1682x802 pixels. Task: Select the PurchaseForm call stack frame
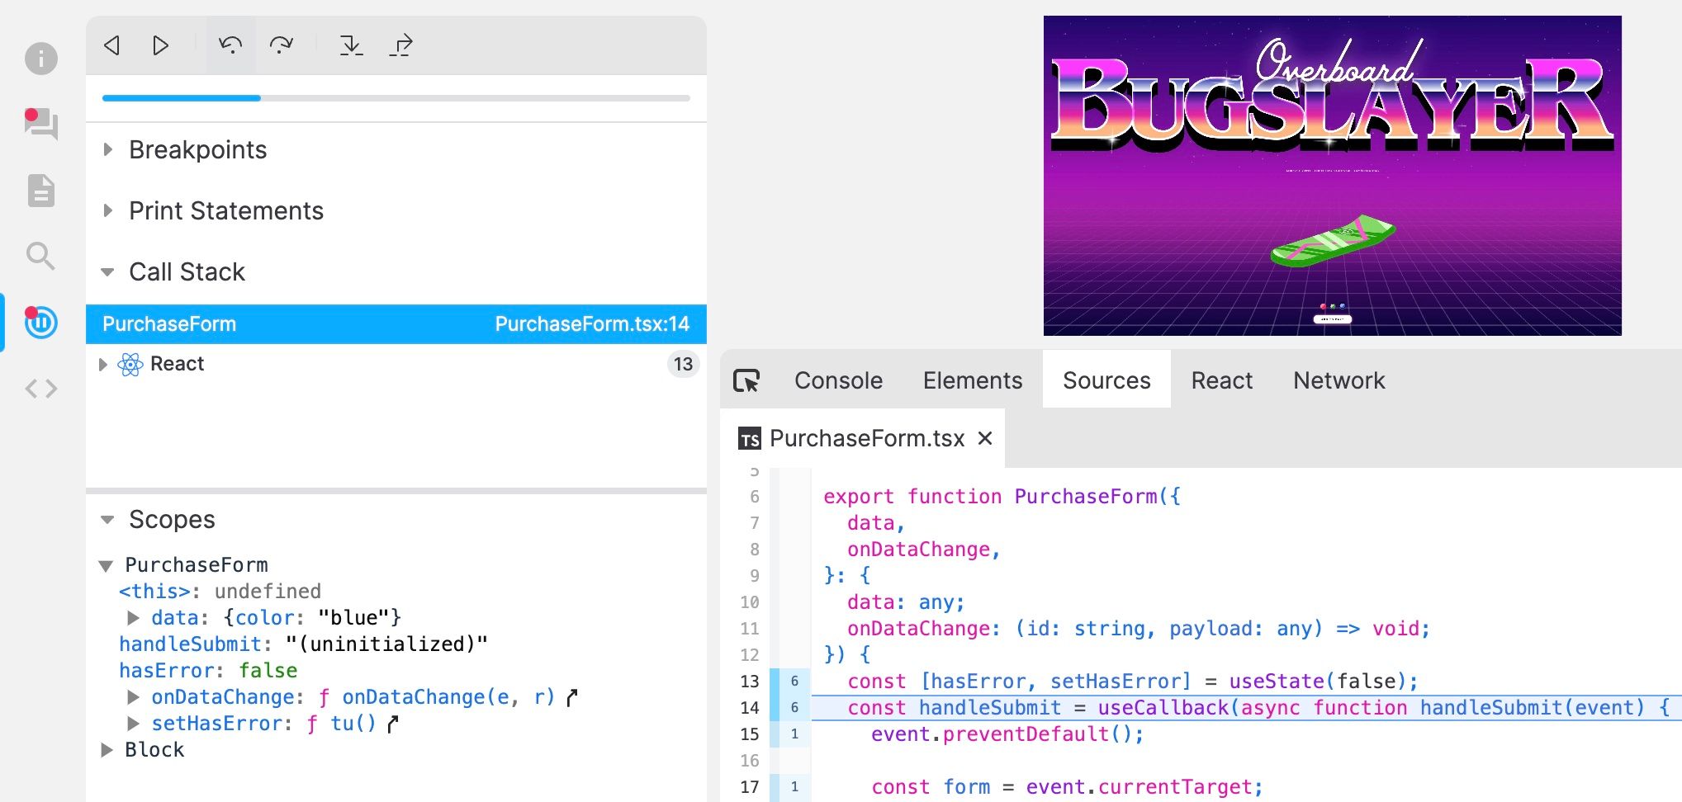tap(396, 324)
